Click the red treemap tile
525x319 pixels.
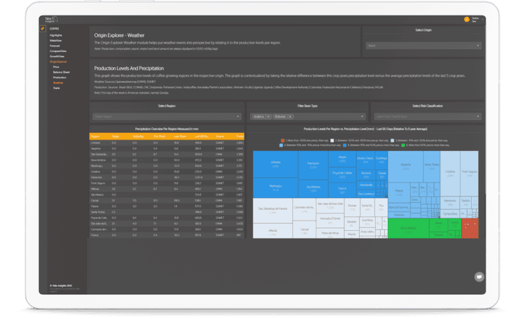click(x=470, y=228)
